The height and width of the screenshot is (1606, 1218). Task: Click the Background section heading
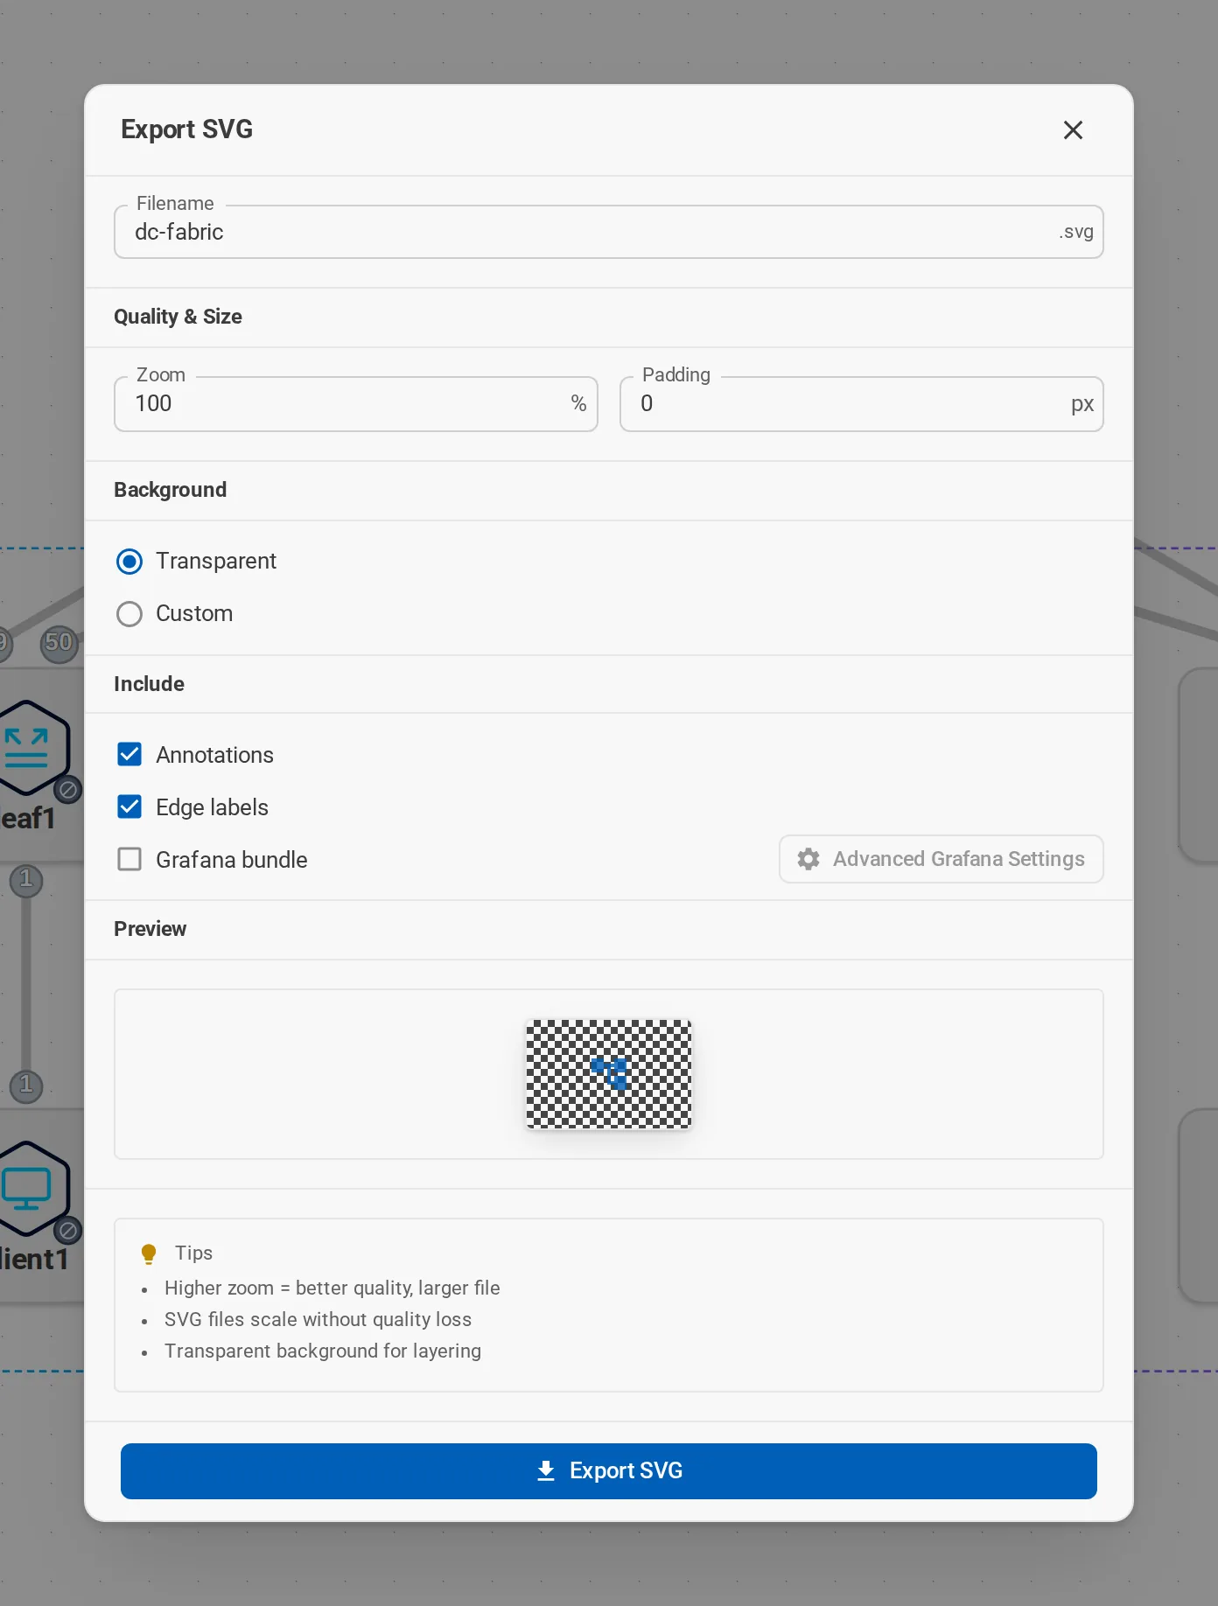170,490
